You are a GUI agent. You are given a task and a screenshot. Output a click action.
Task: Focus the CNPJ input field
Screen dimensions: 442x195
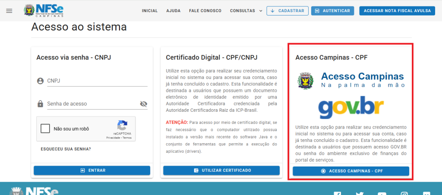pyautogui.click(x=97, y=81)
